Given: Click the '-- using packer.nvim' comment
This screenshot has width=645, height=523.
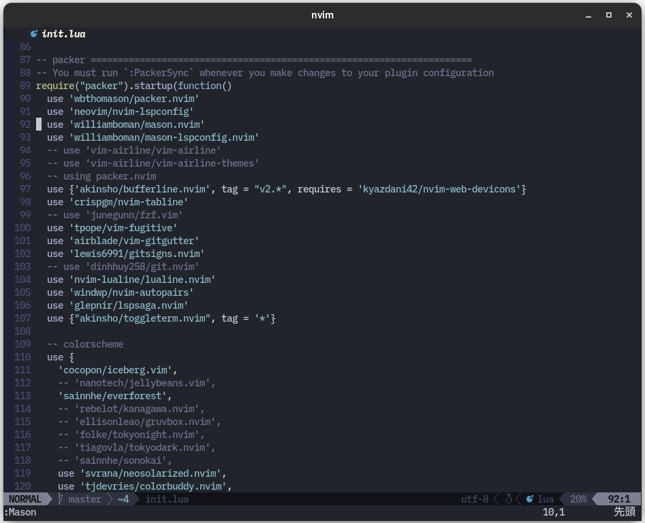Looking at the screenshot, I should click(101, 176).
